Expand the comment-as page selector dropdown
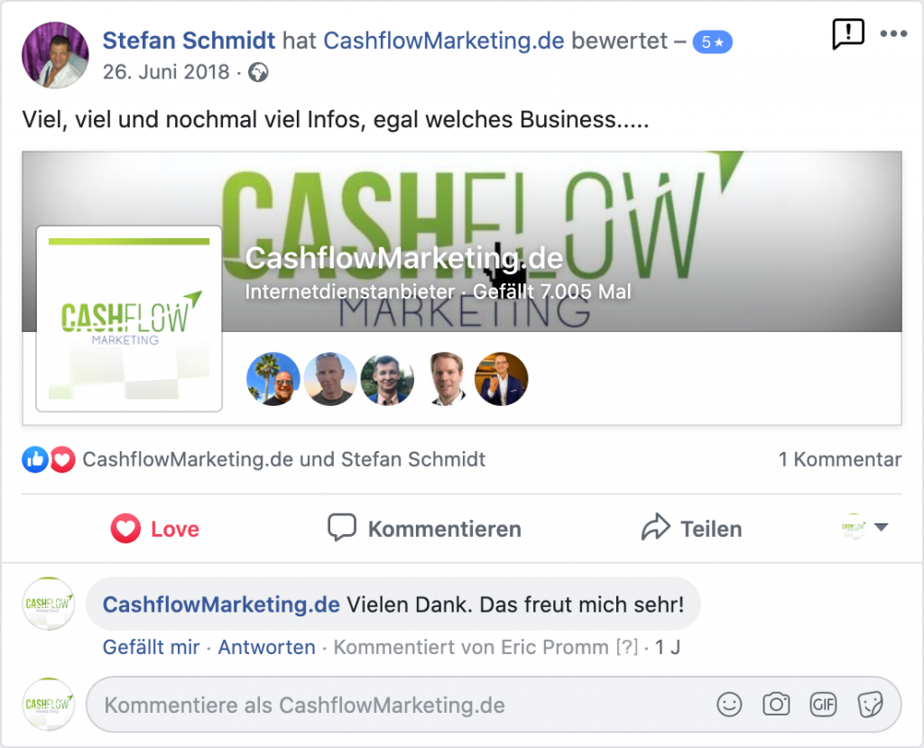Screen dimensions: 924x748 point(864,527)
